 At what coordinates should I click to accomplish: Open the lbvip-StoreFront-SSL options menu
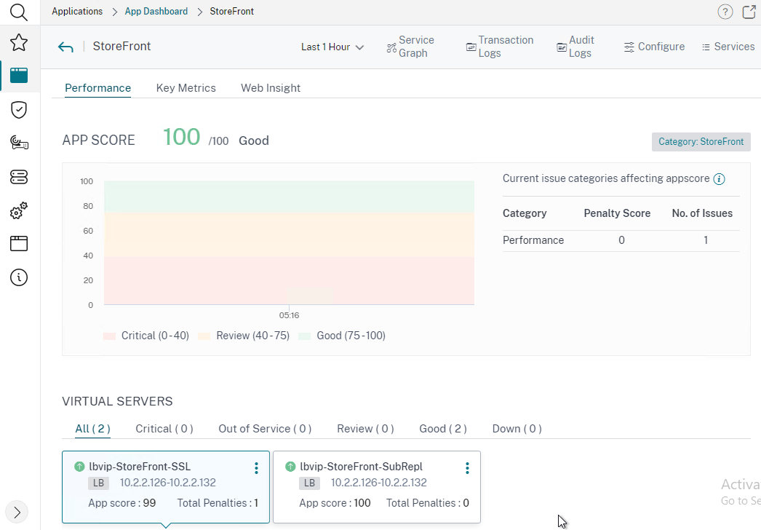coord(256,468)
